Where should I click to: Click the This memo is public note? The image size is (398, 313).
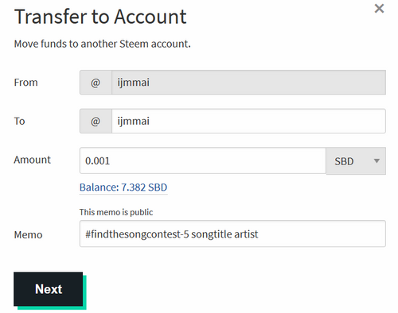coord(116,212)
